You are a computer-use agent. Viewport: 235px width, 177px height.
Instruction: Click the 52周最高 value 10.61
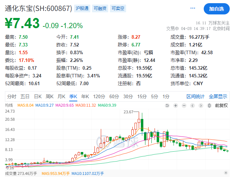coord(34,83)
